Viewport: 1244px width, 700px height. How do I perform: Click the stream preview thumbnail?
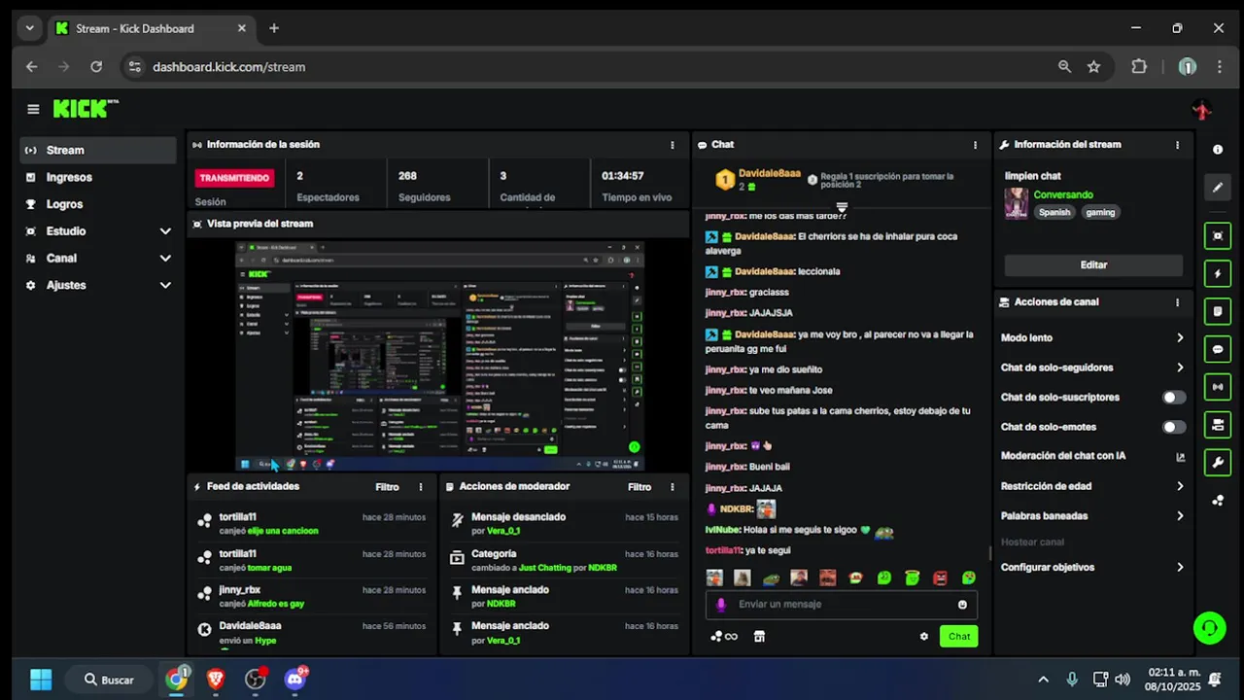pyautogui.click(x=439, y=356)
